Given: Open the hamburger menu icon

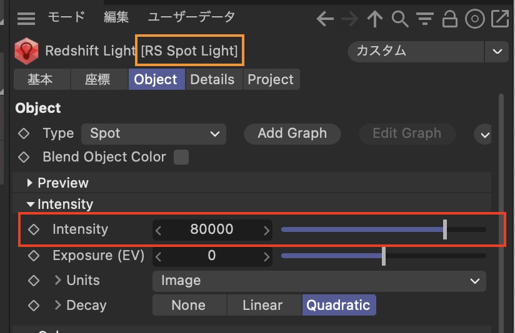Looking at the screenshot, I should (26, 18).
